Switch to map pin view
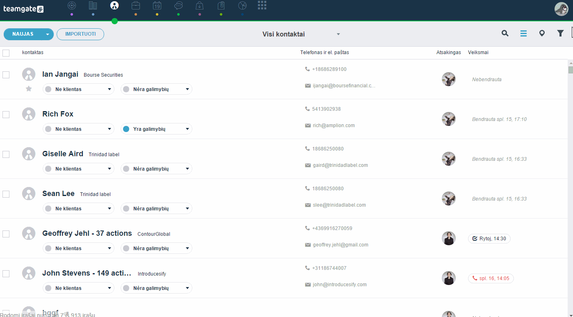This screenshot has width=573, height=317. [x=542, y=34]
